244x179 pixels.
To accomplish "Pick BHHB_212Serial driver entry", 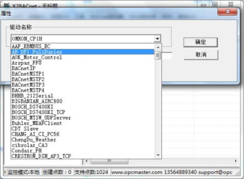I will (83, 96).
